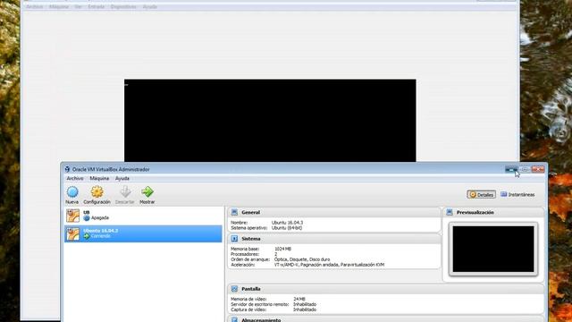Select the Ubuntu 16.04.3 running machine
The image size is (572, 322).
tap(143, 233)
